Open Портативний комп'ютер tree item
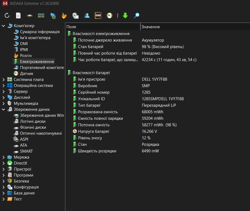The height and width of the screenshot is (211, 250). 42,68
